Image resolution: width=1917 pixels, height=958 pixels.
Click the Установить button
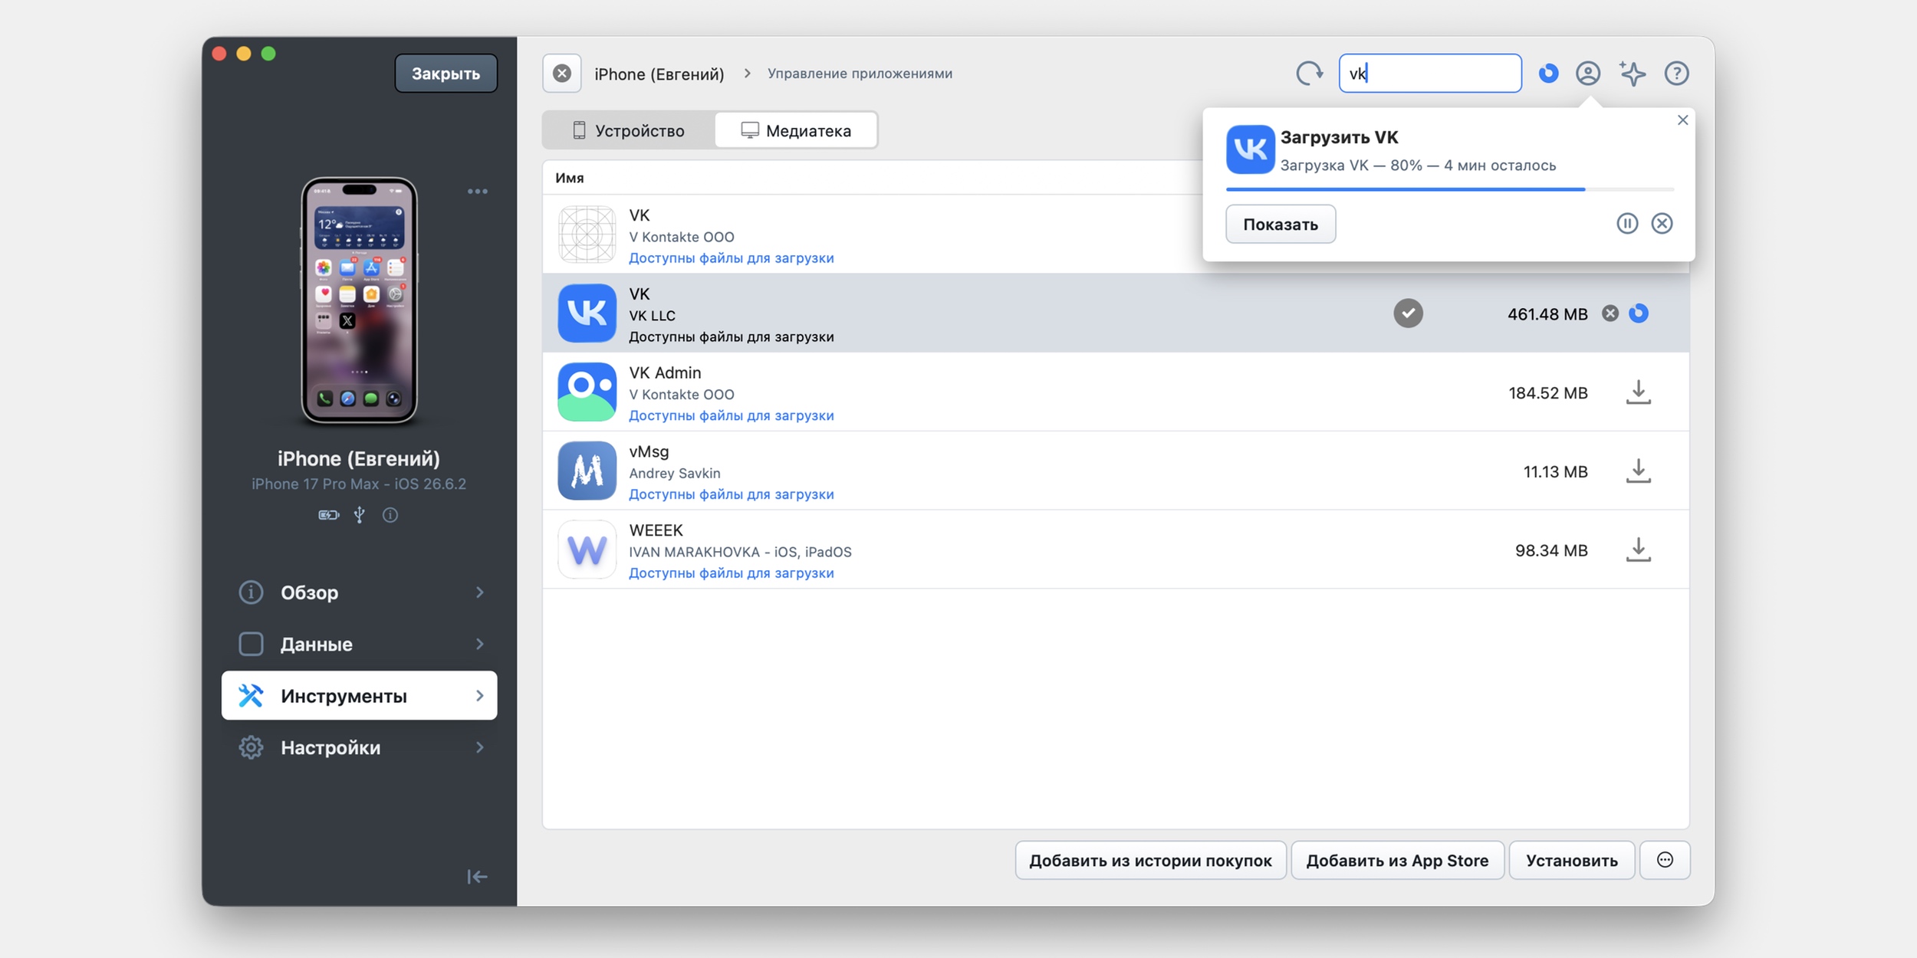(1571, 860)
